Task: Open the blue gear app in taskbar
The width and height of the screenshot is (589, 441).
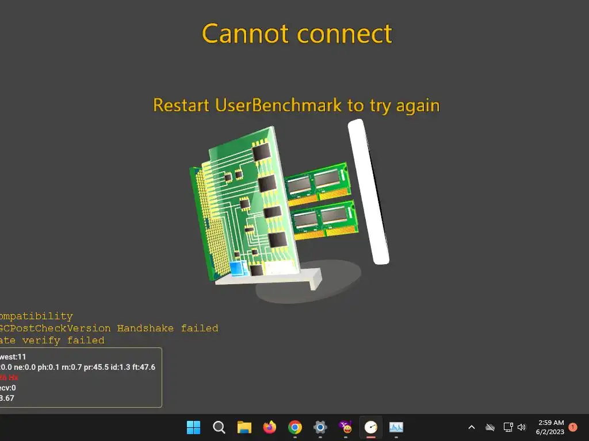Action: [x=320, y=427]
